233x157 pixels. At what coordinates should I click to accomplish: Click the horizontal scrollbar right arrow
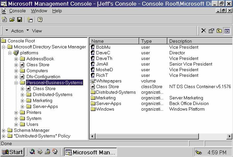coord(230,136)
